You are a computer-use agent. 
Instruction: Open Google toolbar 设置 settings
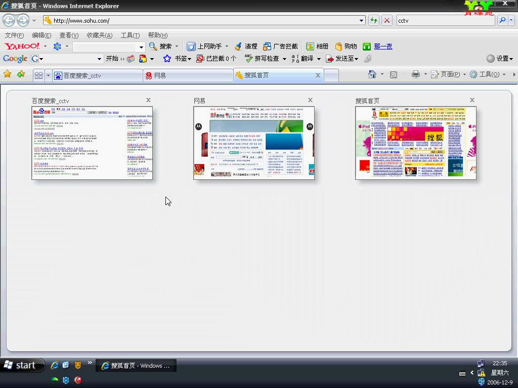(x=500, y=59)
